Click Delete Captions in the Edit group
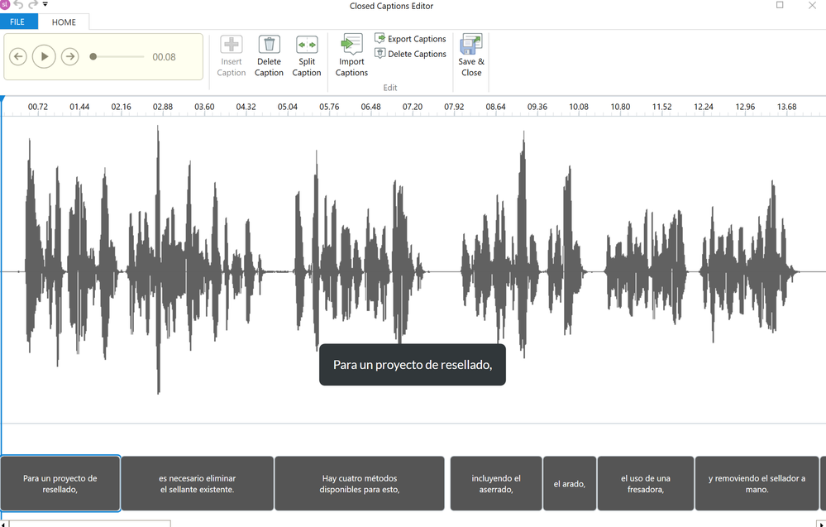Viewport: 826px width, 527px height. tap(410, 54)
